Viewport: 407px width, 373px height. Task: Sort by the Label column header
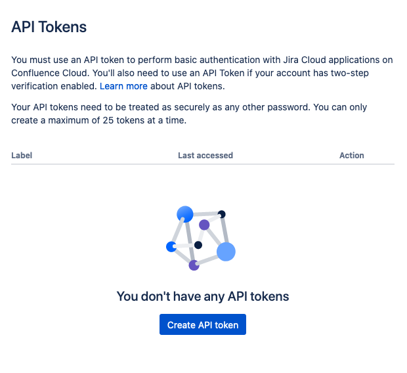coord(22,156)
